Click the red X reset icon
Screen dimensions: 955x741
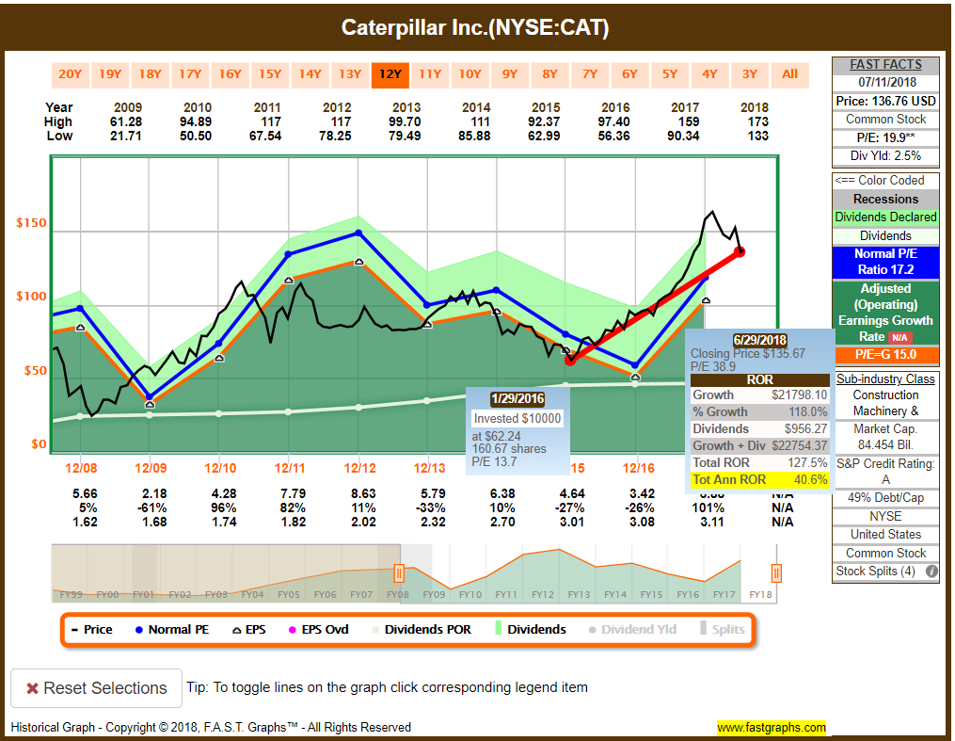[x=32, y=688]
